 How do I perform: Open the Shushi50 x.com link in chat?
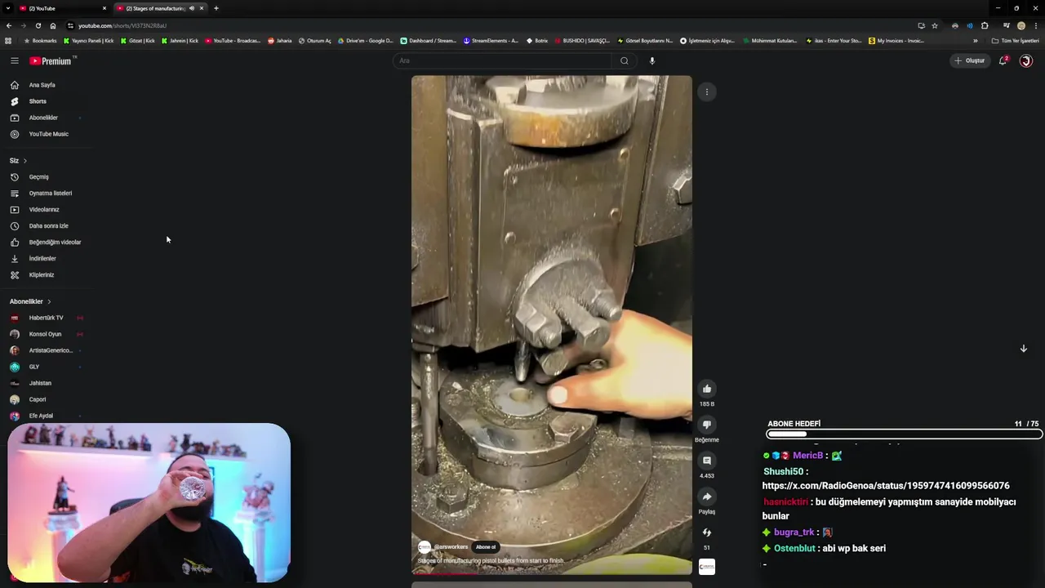tap(886, 485)
